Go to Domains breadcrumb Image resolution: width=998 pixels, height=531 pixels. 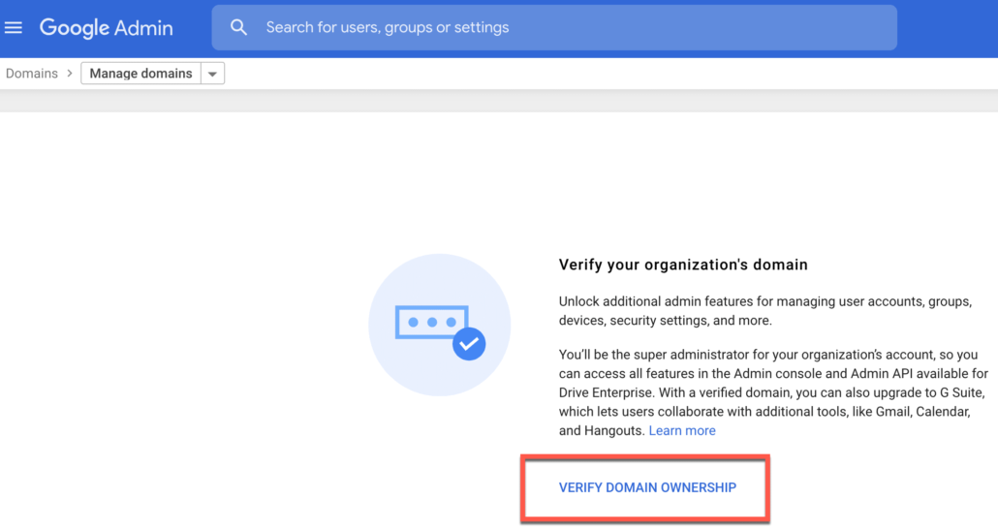[x=32, y=74]
